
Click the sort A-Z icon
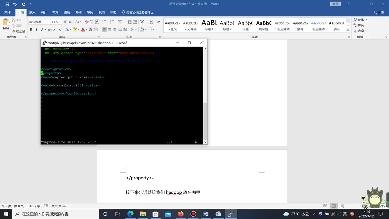(x=151, y=22)
